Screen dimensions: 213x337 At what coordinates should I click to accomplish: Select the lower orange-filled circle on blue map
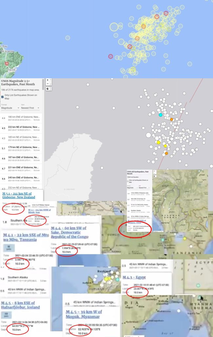(137, 38)
